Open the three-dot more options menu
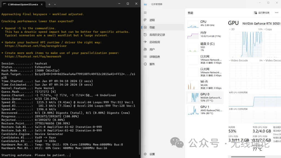 [x=277, y=13]
